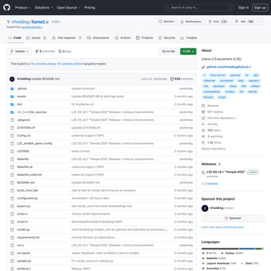Image resolution: width=271 pixels, height=271 pixels.
Task: Switch to the Projects tab
Action: [144, 38]
